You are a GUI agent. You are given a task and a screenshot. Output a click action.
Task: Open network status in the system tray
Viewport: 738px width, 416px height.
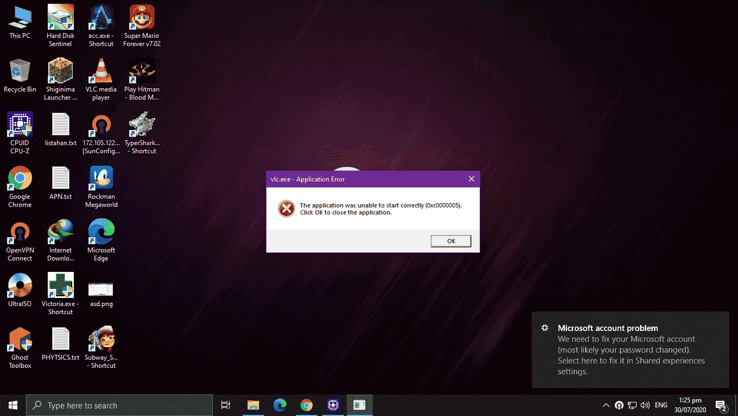point(632,405)
